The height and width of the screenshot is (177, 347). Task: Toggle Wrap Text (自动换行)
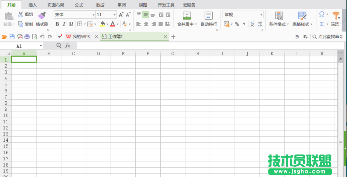209,16
